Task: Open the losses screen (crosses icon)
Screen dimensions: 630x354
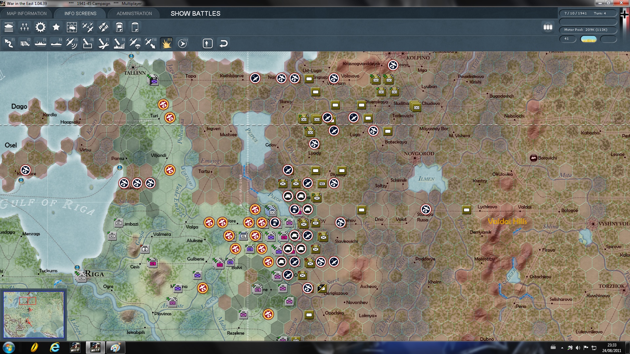Action: pos(25,27)
